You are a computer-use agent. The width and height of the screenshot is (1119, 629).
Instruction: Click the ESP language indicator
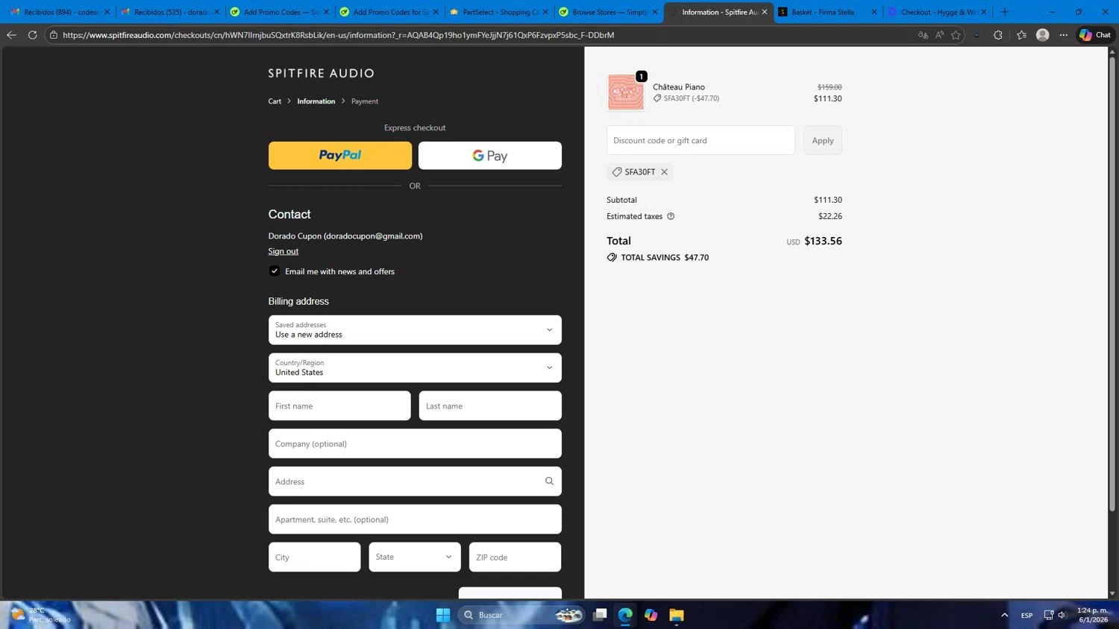[x=1026, y=615]
